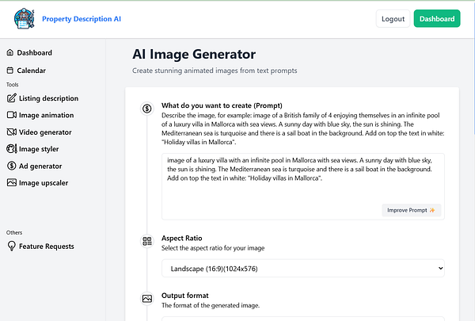The width and height of the screenshot is (475, 321).
Task: Click the 'Create stunning animated images' subtitle
Action: click(x=215, y=71)
